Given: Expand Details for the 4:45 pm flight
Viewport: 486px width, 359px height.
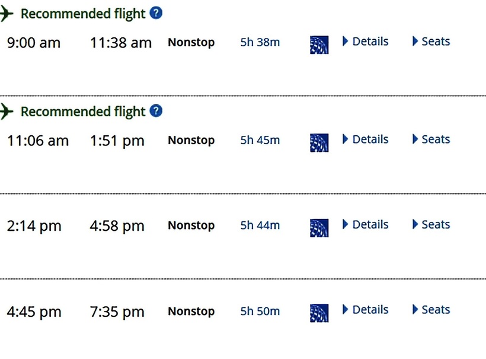Looking at the screenshot, I should [366, 310].
